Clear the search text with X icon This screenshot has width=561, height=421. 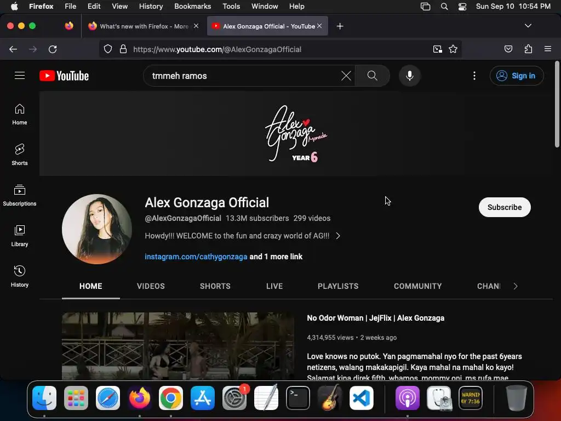pos(346,76)
